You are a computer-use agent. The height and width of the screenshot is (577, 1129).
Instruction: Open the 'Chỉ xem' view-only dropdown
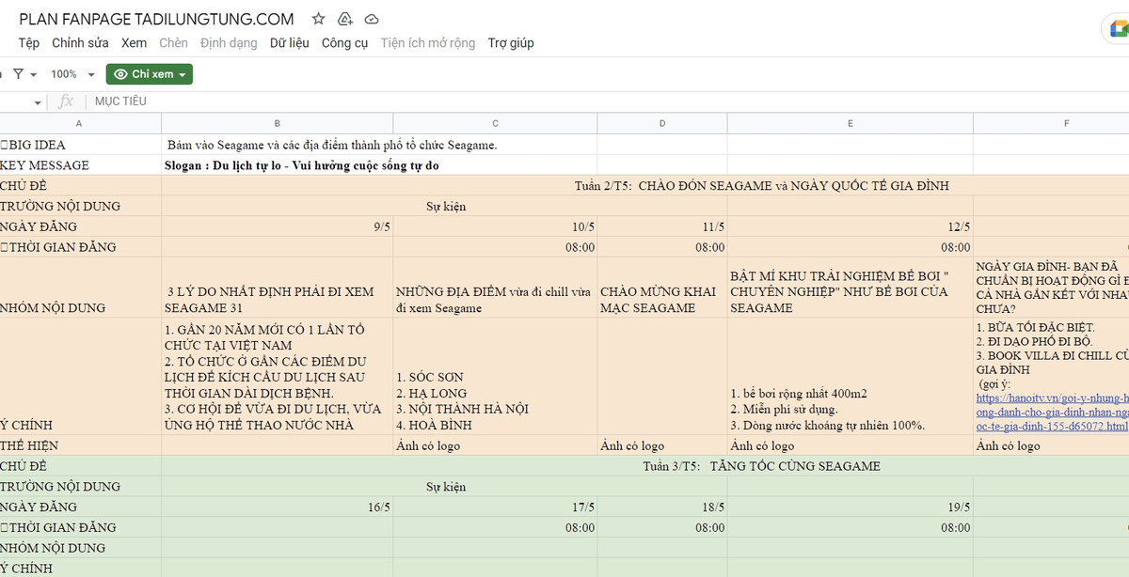(x=150, y=73)
